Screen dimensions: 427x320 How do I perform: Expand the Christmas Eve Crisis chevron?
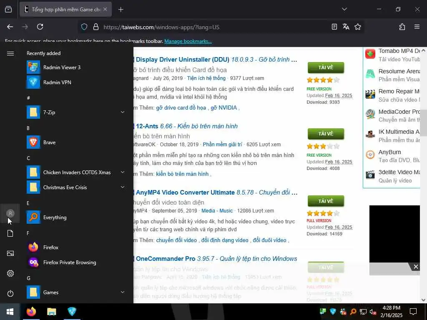123,187
